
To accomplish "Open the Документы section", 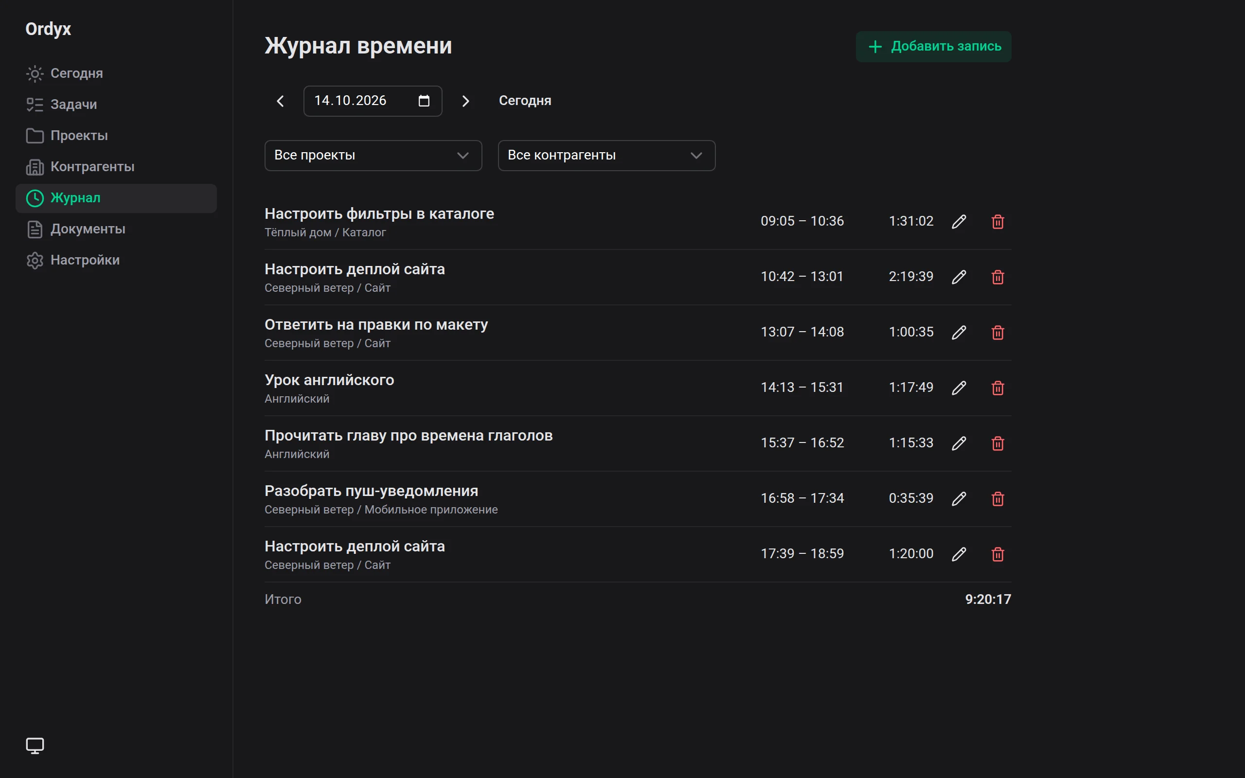I will 116,229.
